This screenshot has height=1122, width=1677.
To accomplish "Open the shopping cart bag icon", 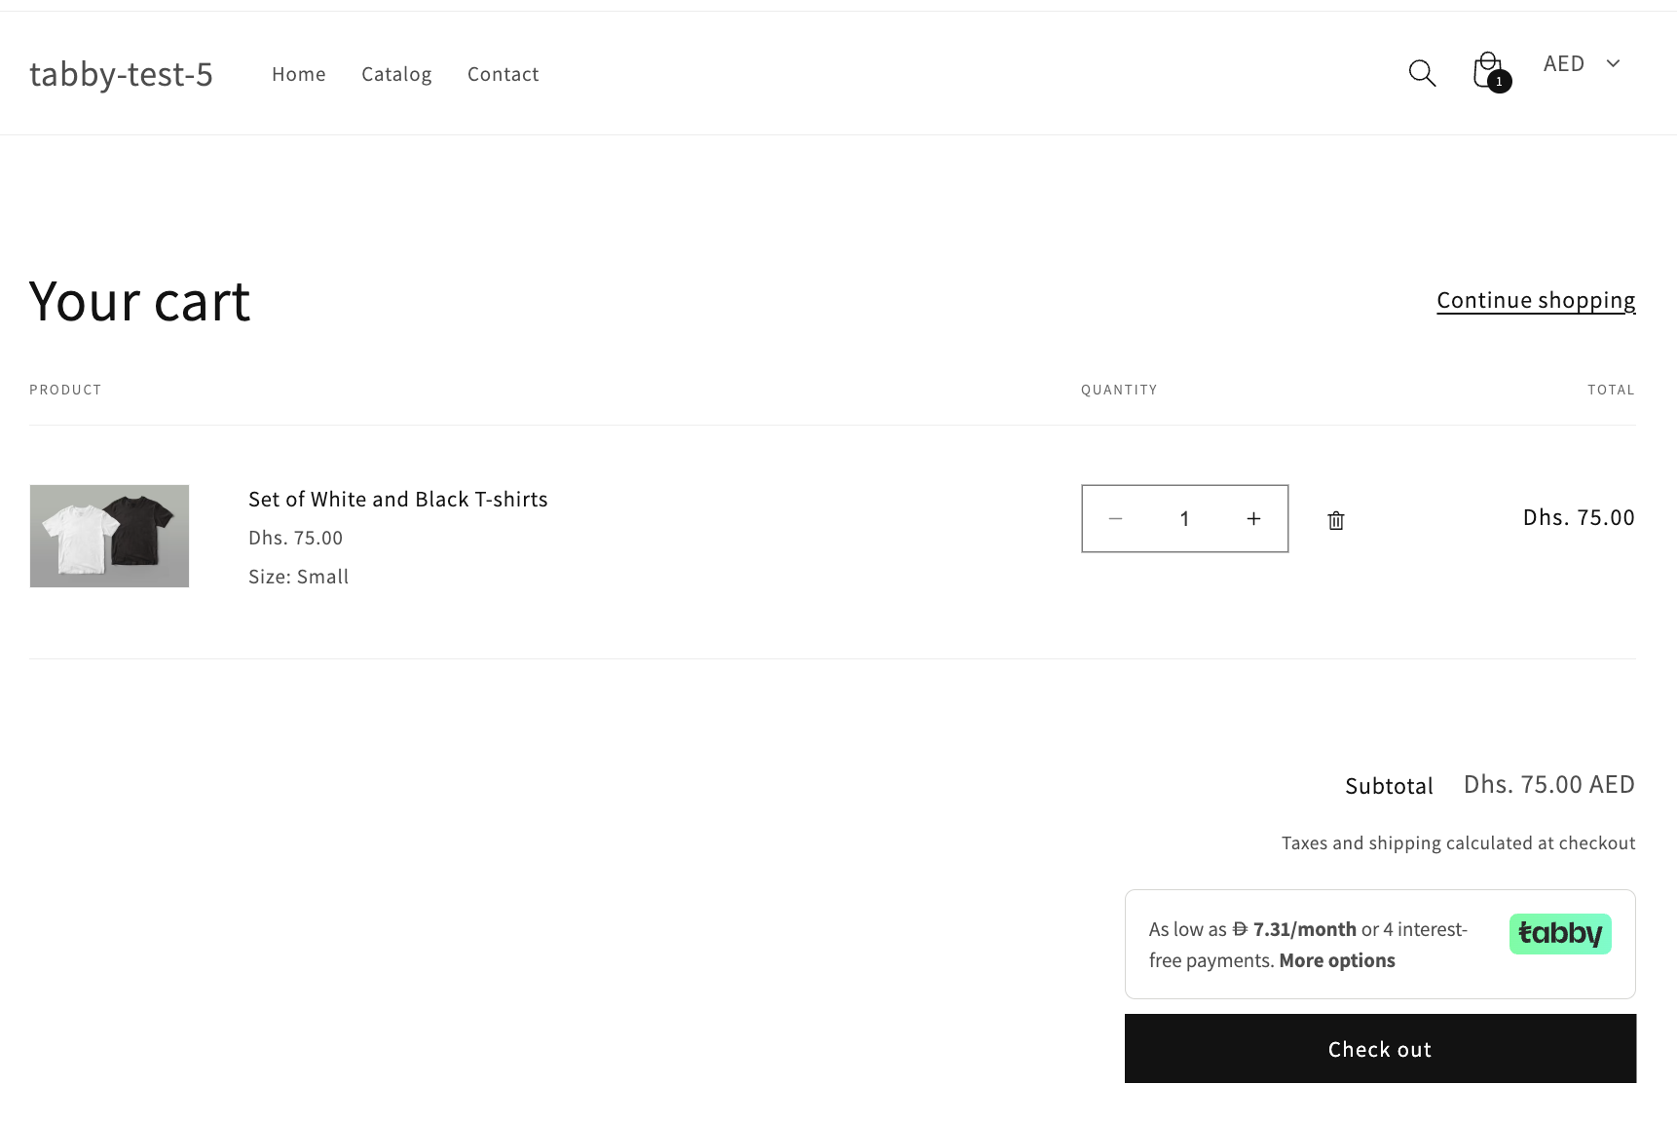I will (1487, 70).
